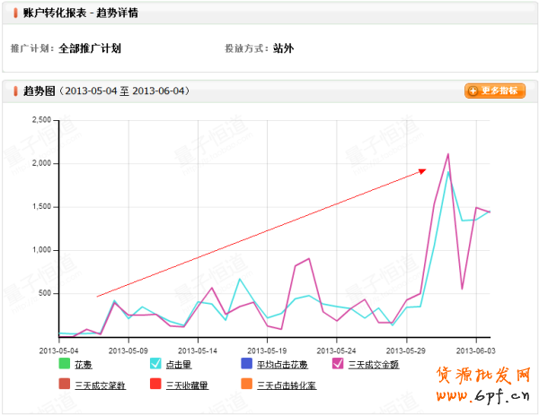Screen dimensions: 539x415
Task: Click the 更多指标 orange button
Action: [495, 91]
